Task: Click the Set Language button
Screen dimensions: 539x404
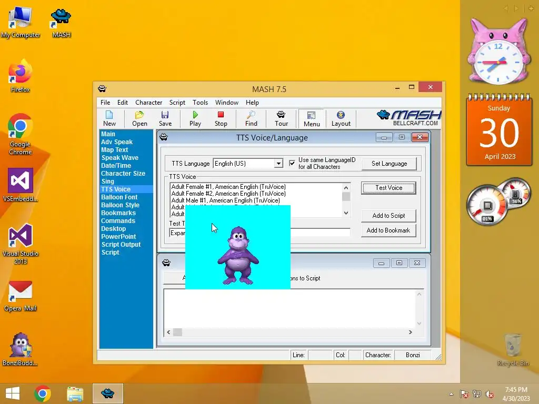Action: pyautogui.click(x=389, y=164)
